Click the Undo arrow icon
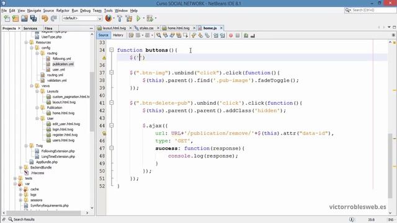Screen dimensions: 397x223 coord(45,18)
